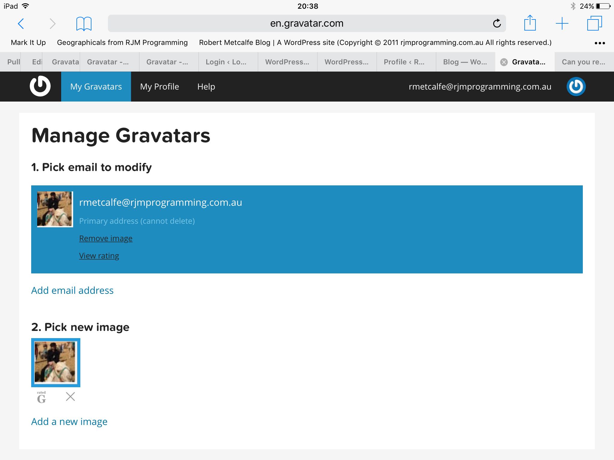The image size is (614, 460).
Task: Click 'Primary address (cannot delete)' text
Action: [137, 221]
